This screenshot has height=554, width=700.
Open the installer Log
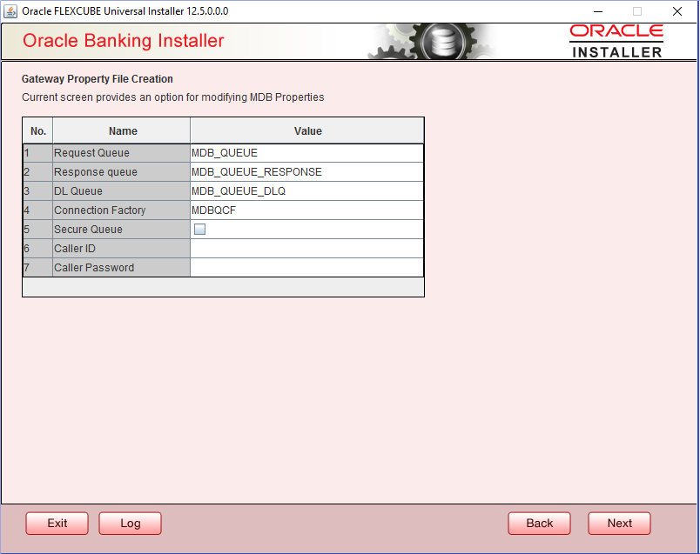point(130,523)
